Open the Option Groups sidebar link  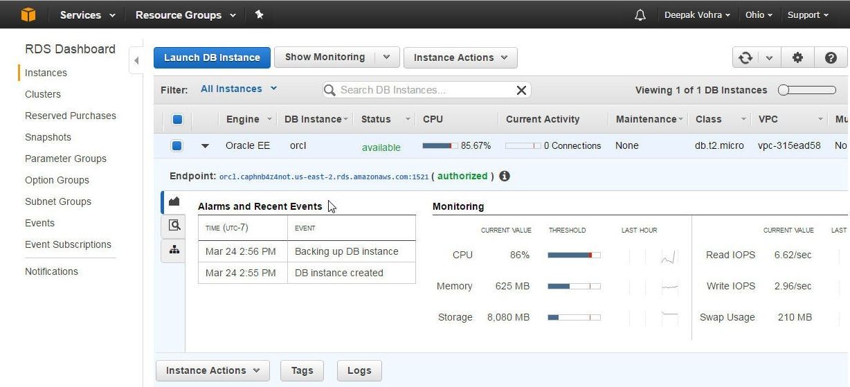pyautogui.click(x=58, y=180)
